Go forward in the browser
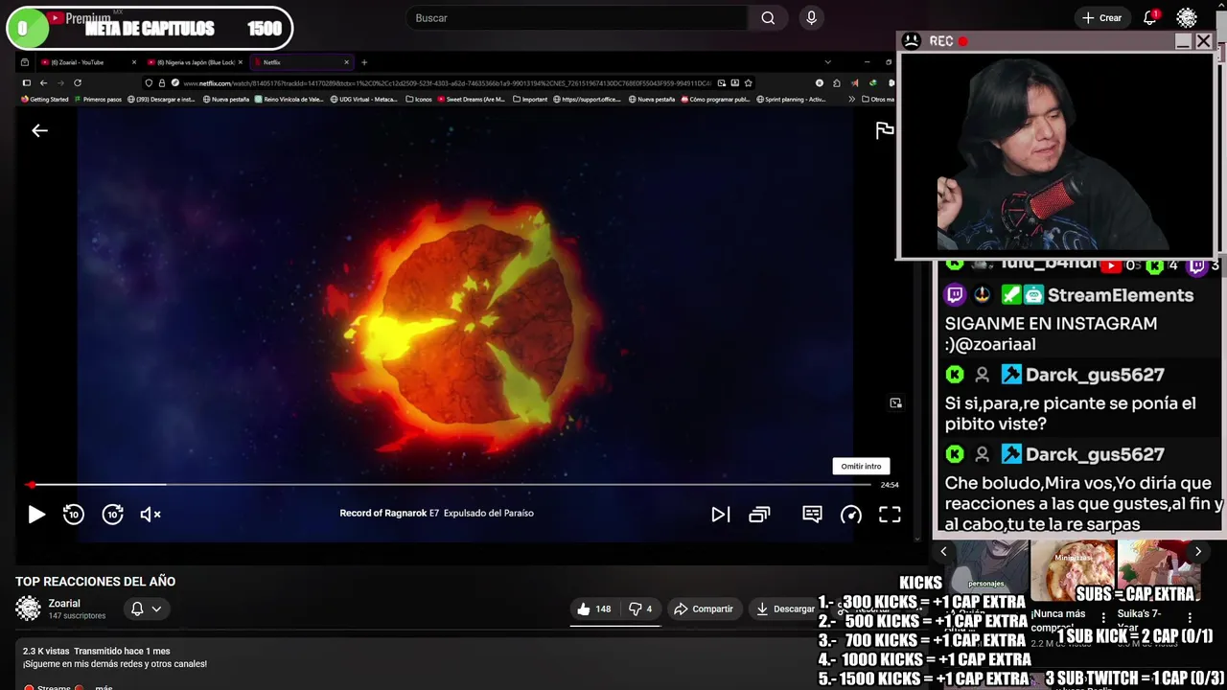The image size is (1227, 690). pos(60,83)
